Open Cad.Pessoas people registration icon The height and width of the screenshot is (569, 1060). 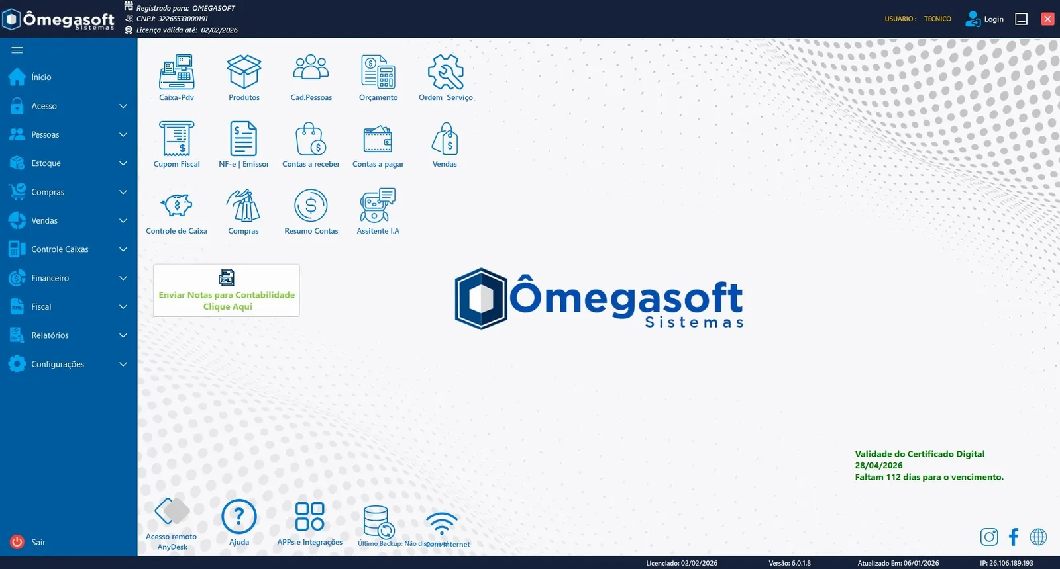click(311, 68)
